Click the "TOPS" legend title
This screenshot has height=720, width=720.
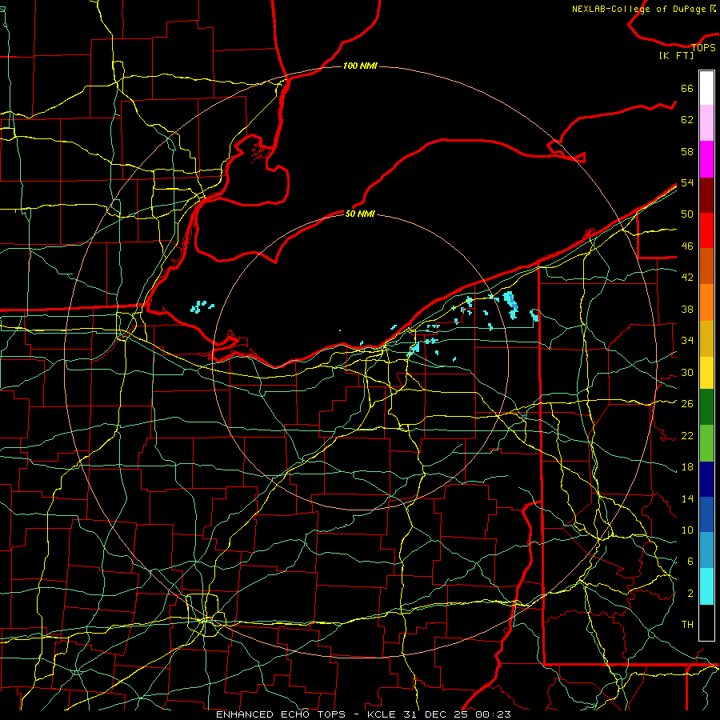pos(703,47)
